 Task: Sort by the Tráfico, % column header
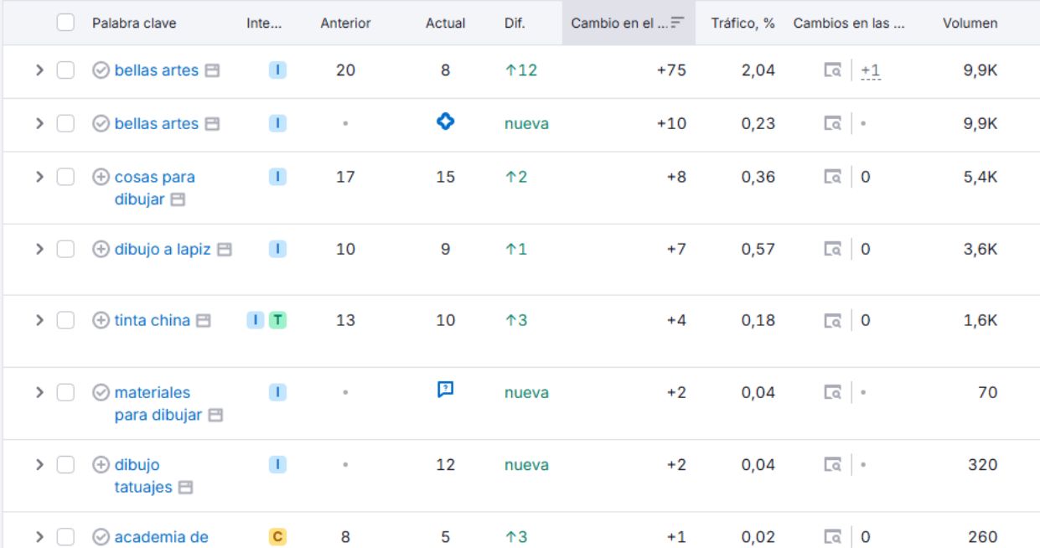pos(742,23)
